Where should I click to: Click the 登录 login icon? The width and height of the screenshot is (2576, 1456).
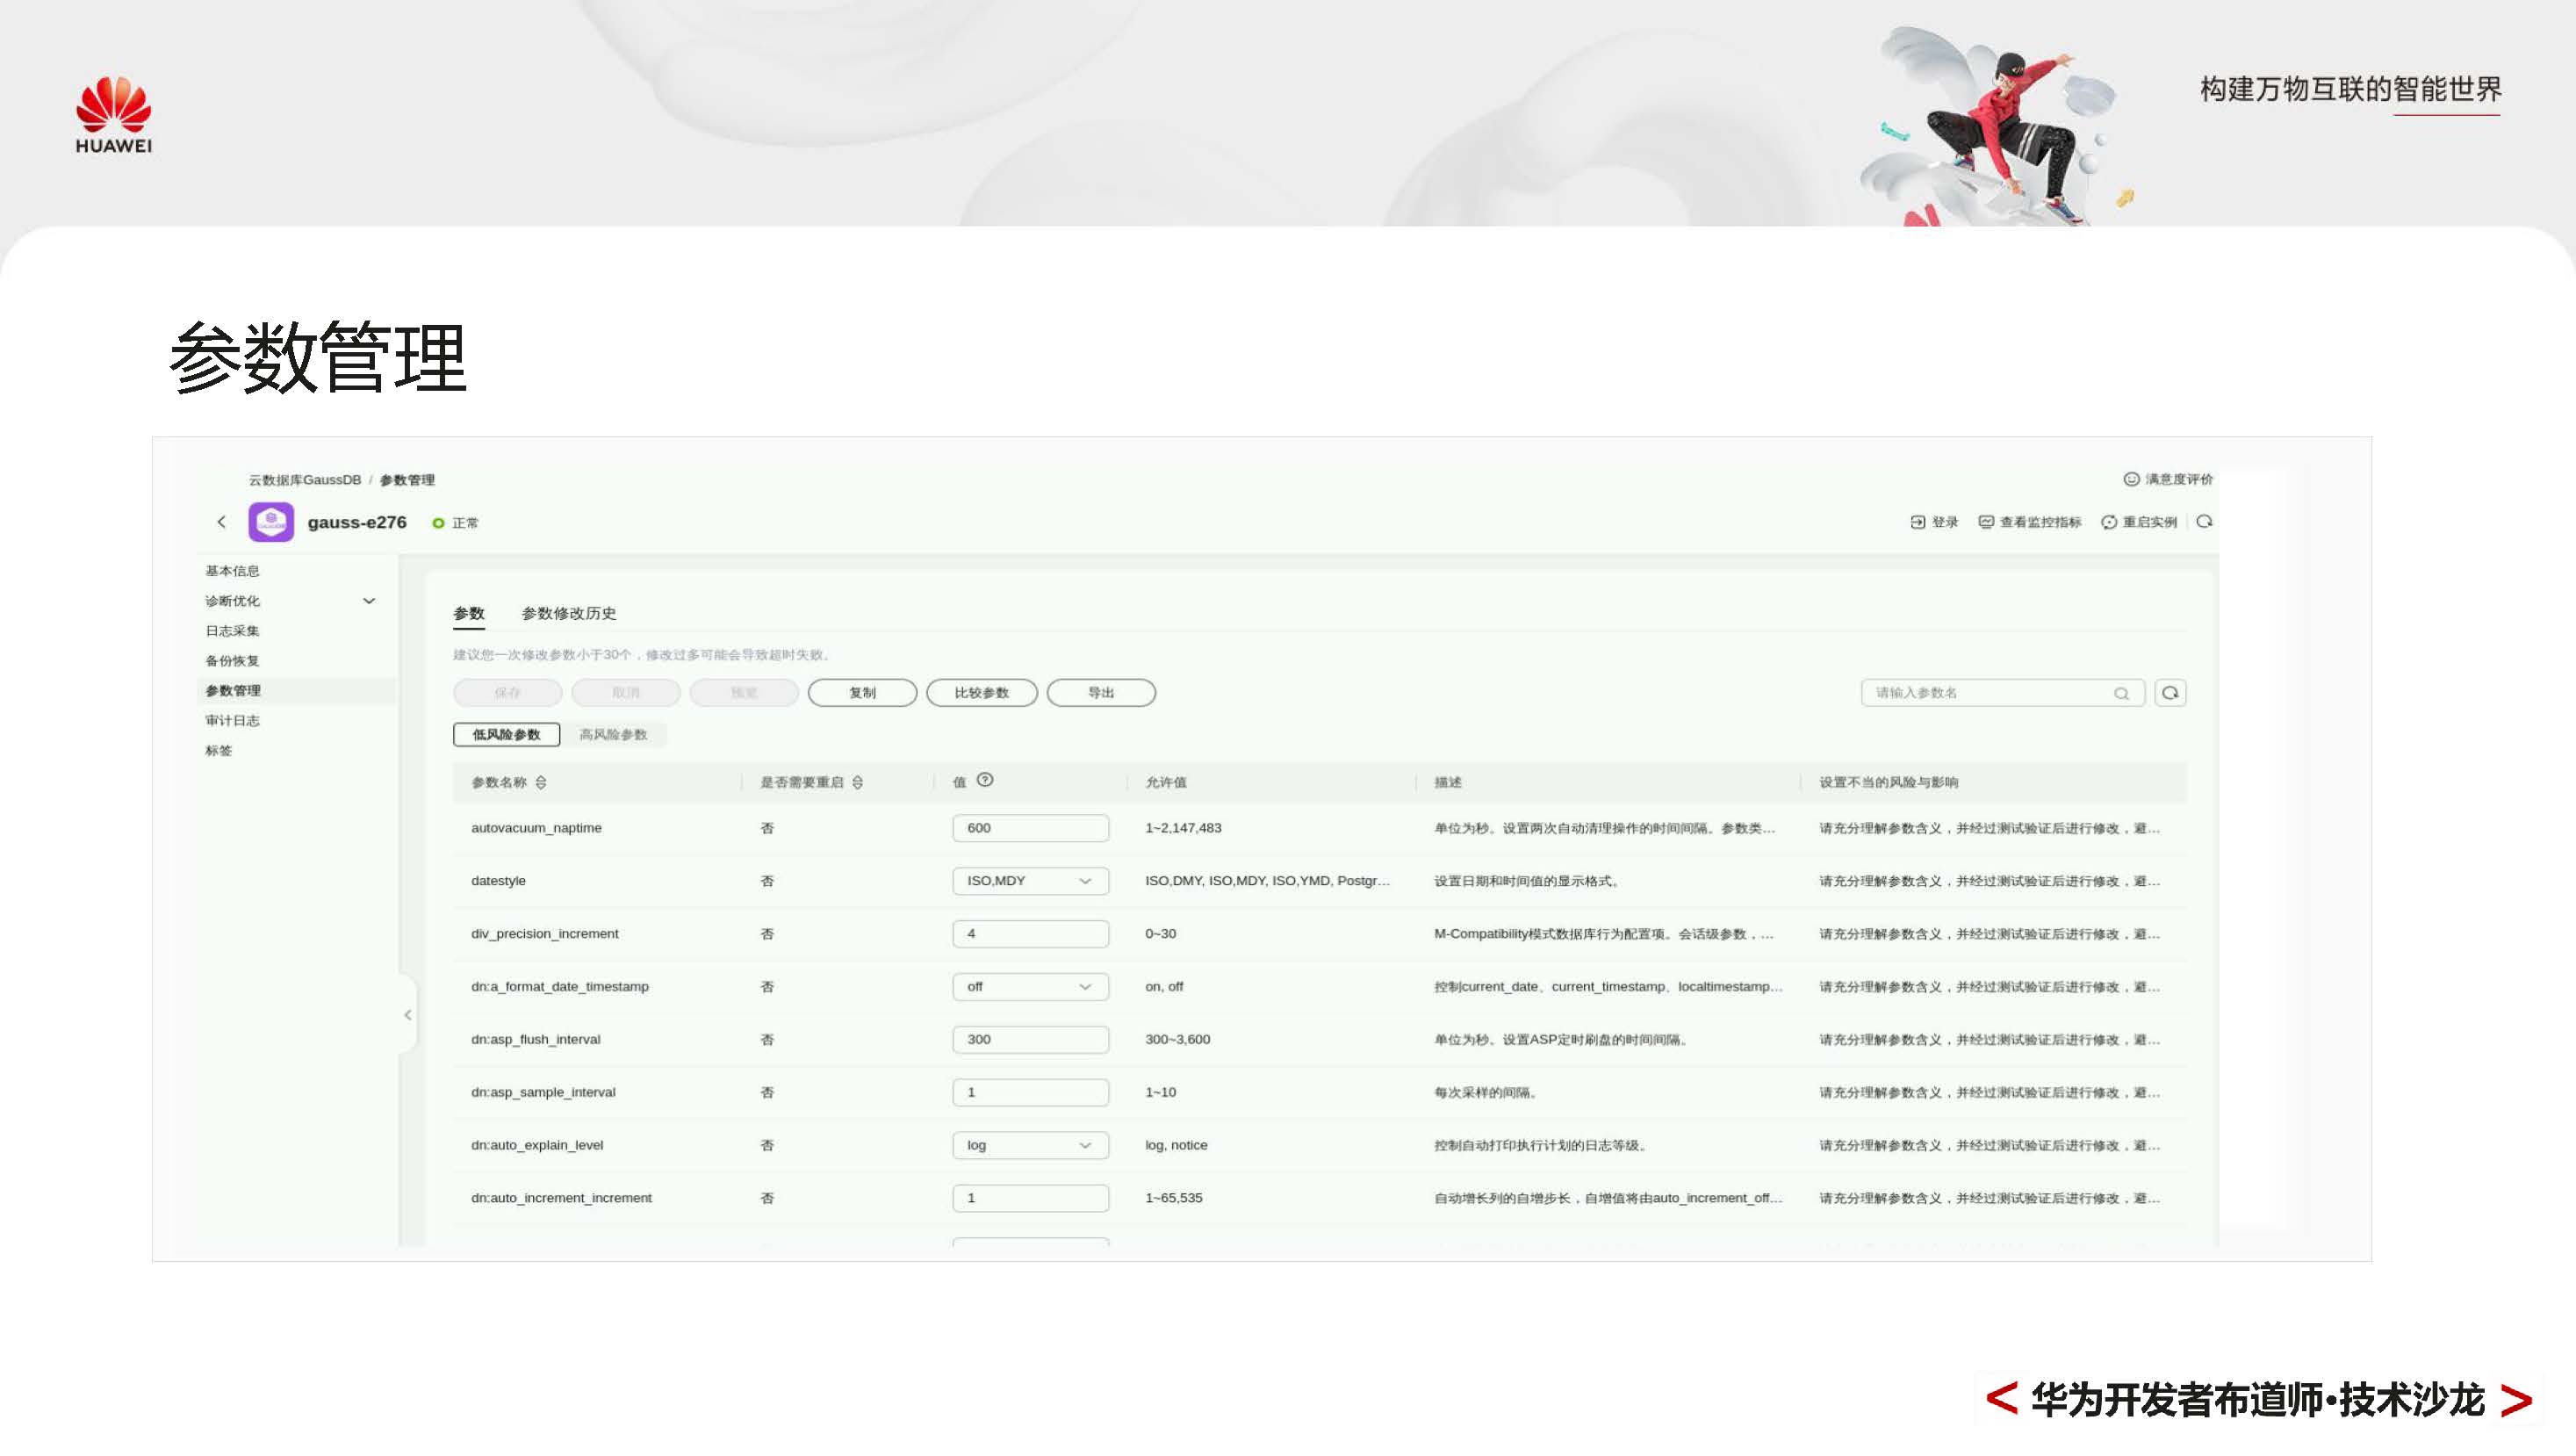[x=1917, y=522]
